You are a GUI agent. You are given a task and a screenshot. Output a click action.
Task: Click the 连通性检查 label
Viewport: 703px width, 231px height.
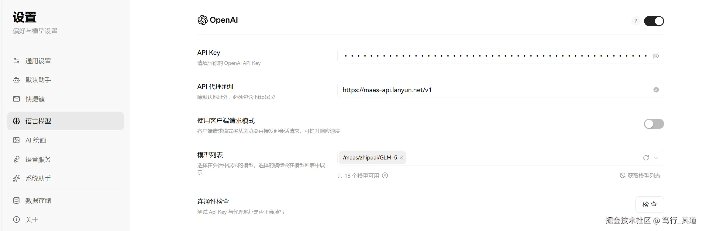(213, 202)
